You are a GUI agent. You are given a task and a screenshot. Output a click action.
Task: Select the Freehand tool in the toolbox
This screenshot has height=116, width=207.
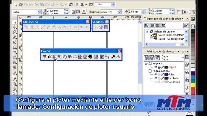15,37
